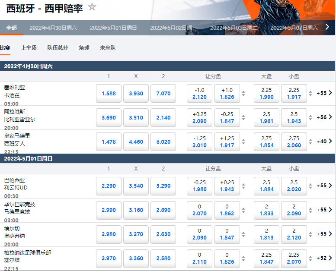Click the right arrow to scroll date tabs
This screenshot has width=336, height=271.
pyautogui.click(x=327, y=27)
